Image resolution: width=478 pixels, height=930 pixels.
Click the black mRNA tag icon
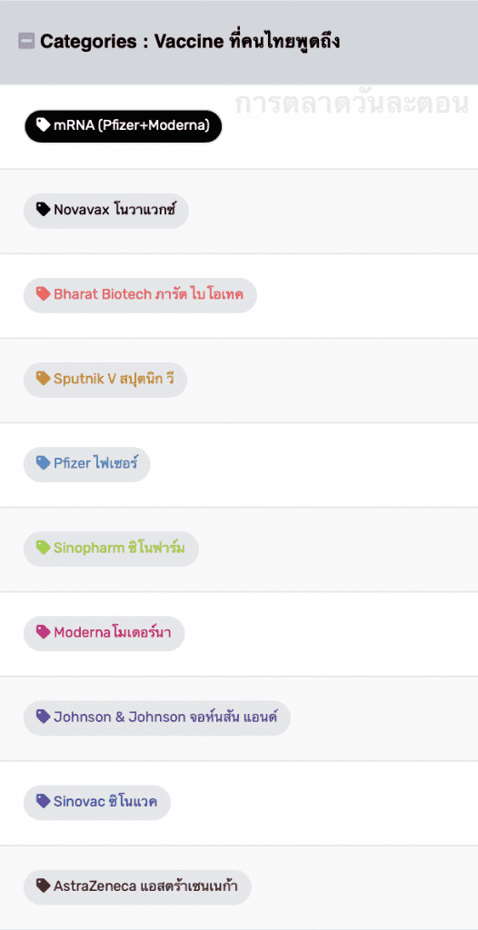tap(44, 124)
